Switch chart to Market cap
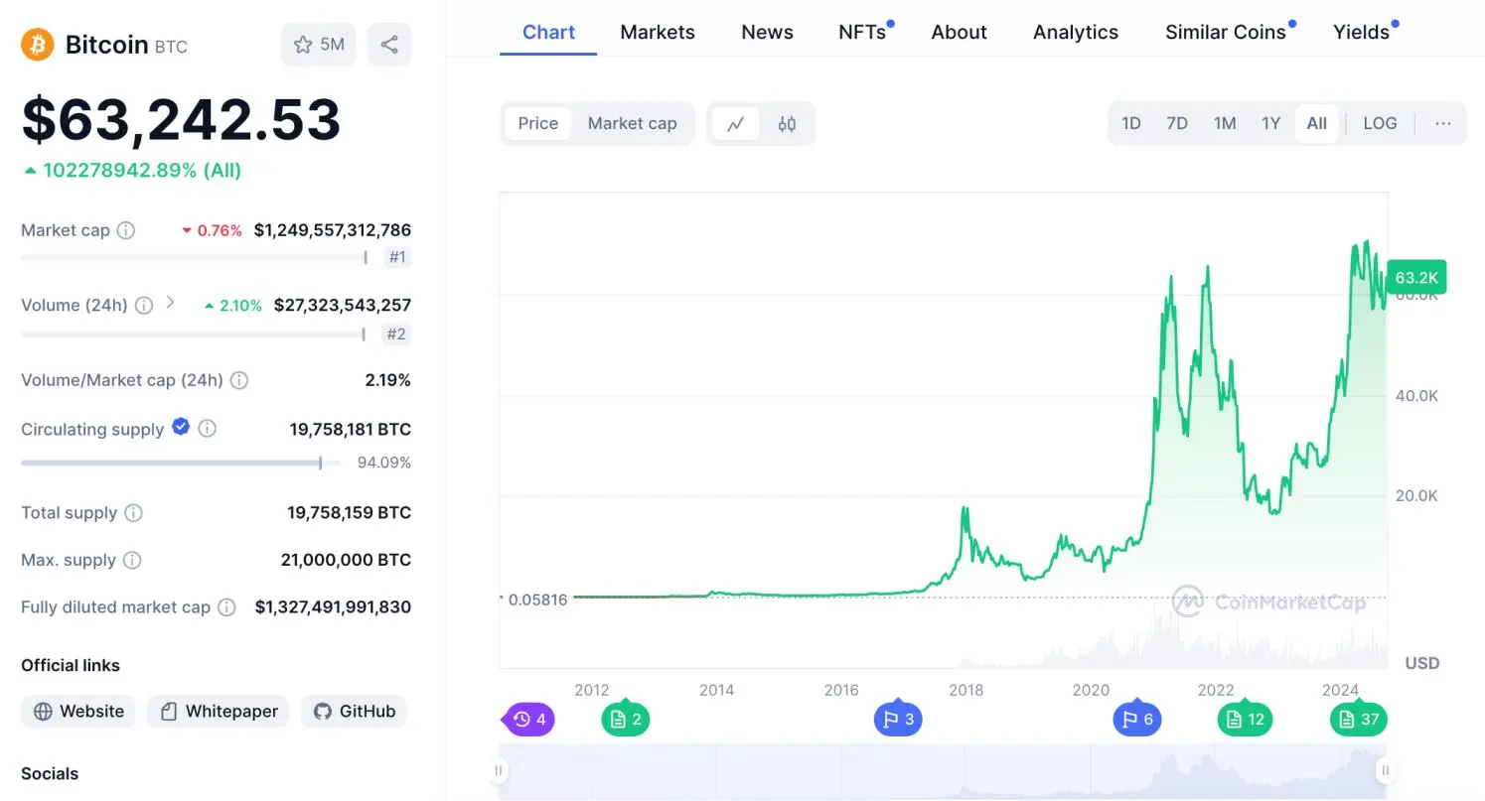The width and height of the screenshot is (1485, 801). point(632,124)
